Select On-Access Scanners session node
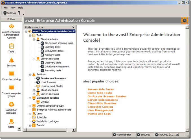Image resolution: width=191 pixels, height=139 pixels. pos(53,78)
